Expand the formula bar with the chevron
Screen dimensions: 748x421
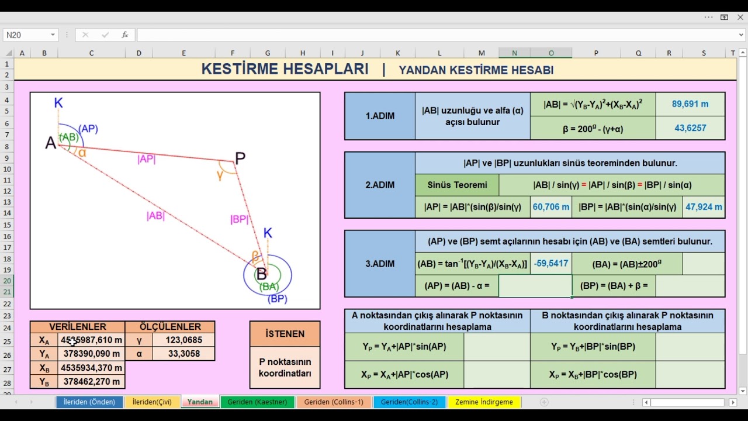tap(742, 35)
